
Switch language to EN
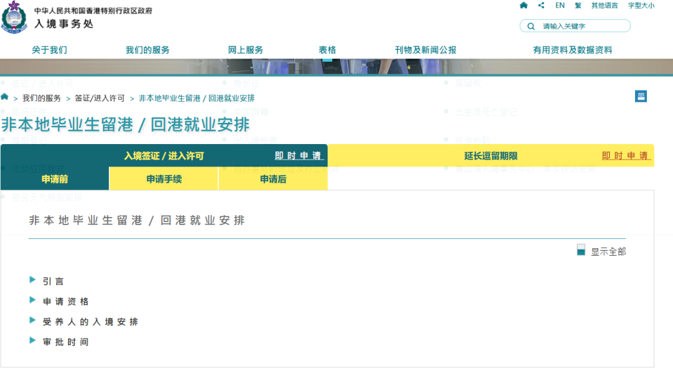click(560, 6)
